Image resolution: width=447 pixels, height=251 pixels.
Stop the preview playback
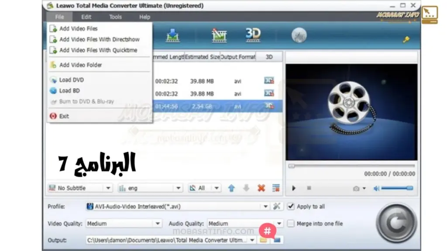(309, 188)
